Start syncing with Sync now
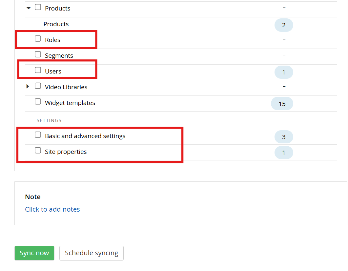This screenshot has width=348, height=271. click(x=34, y=253)
